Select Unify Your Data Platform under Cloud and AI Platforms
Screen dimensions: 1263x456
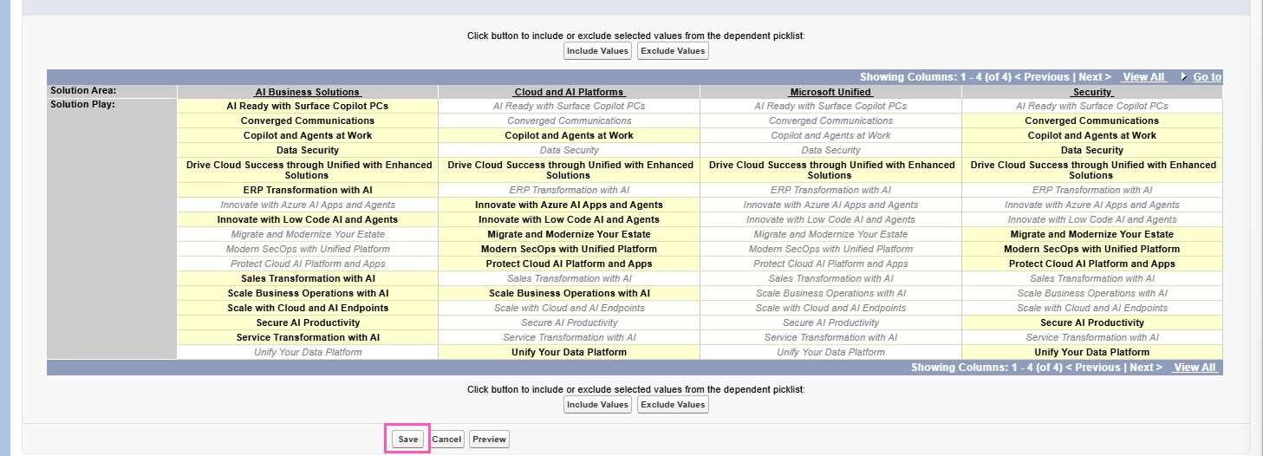(x=569, y=352)
